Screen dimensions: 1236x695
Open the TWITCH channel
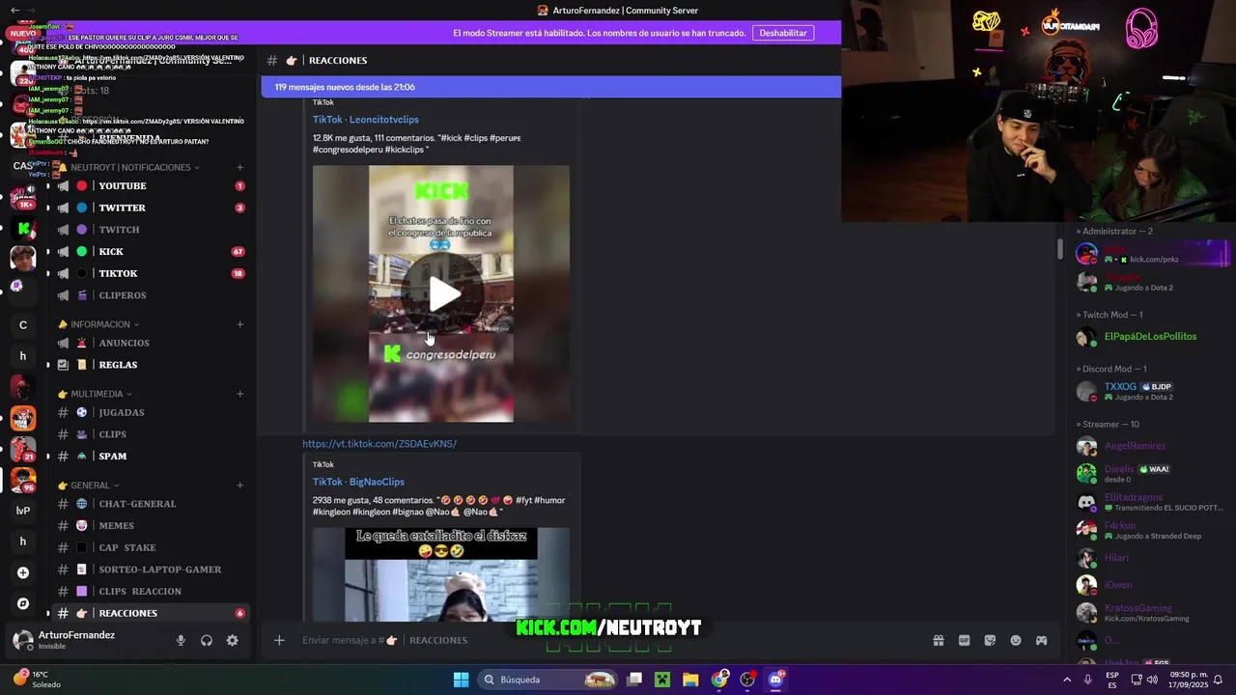tap(120, 230)
